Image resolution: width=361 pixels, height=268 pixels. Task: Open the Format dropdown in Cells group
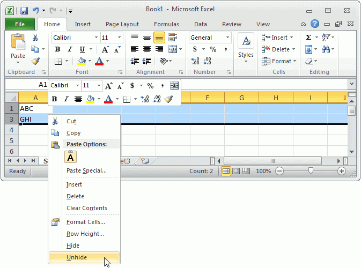[x=278, y=61]
